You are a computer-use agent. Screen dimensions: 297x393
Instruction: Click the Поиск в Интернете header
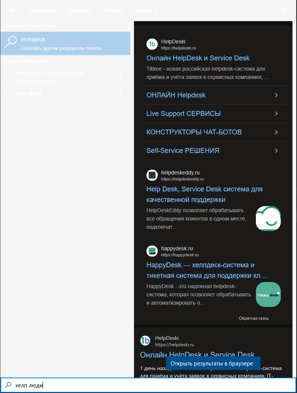(x=26, y=61)
